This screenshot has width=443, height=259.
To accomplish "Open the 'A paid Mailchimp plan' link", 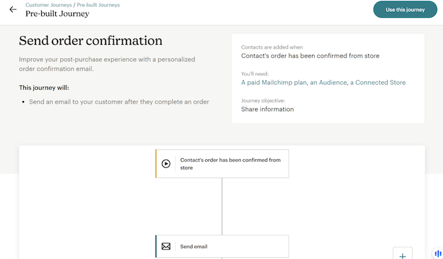I will (x=273, y=82).
